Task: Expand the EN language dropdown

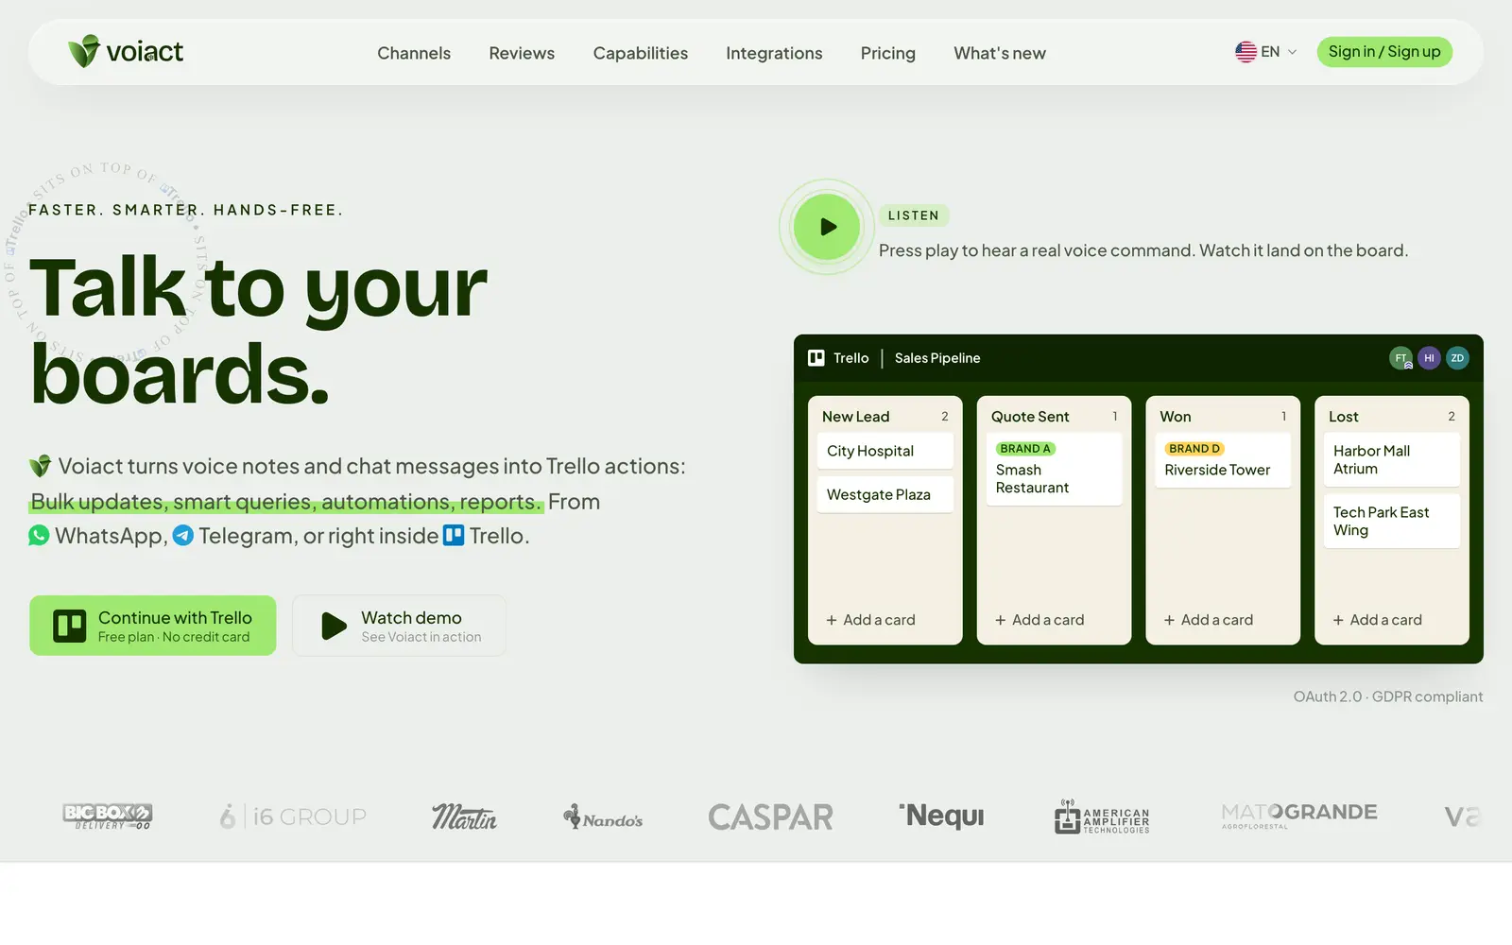Action: [1266, 52]
